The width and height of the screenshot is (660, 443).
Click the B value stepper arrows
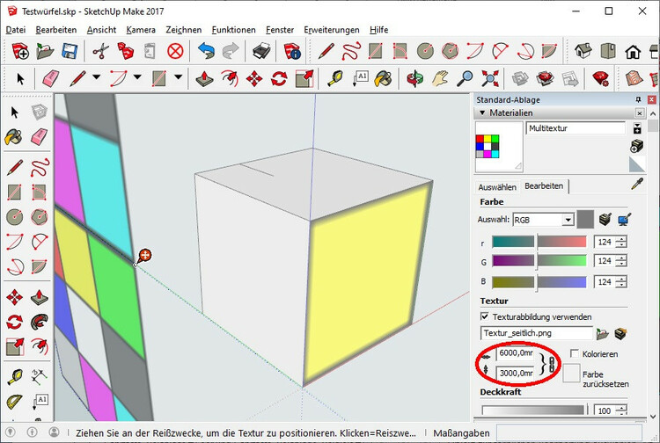(x=621, y=281)
